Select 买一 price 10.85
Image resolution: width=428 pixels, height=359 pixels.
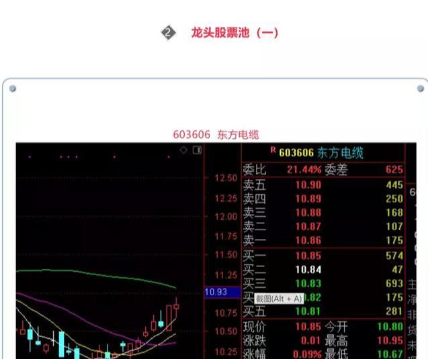[x=308, y=256]
